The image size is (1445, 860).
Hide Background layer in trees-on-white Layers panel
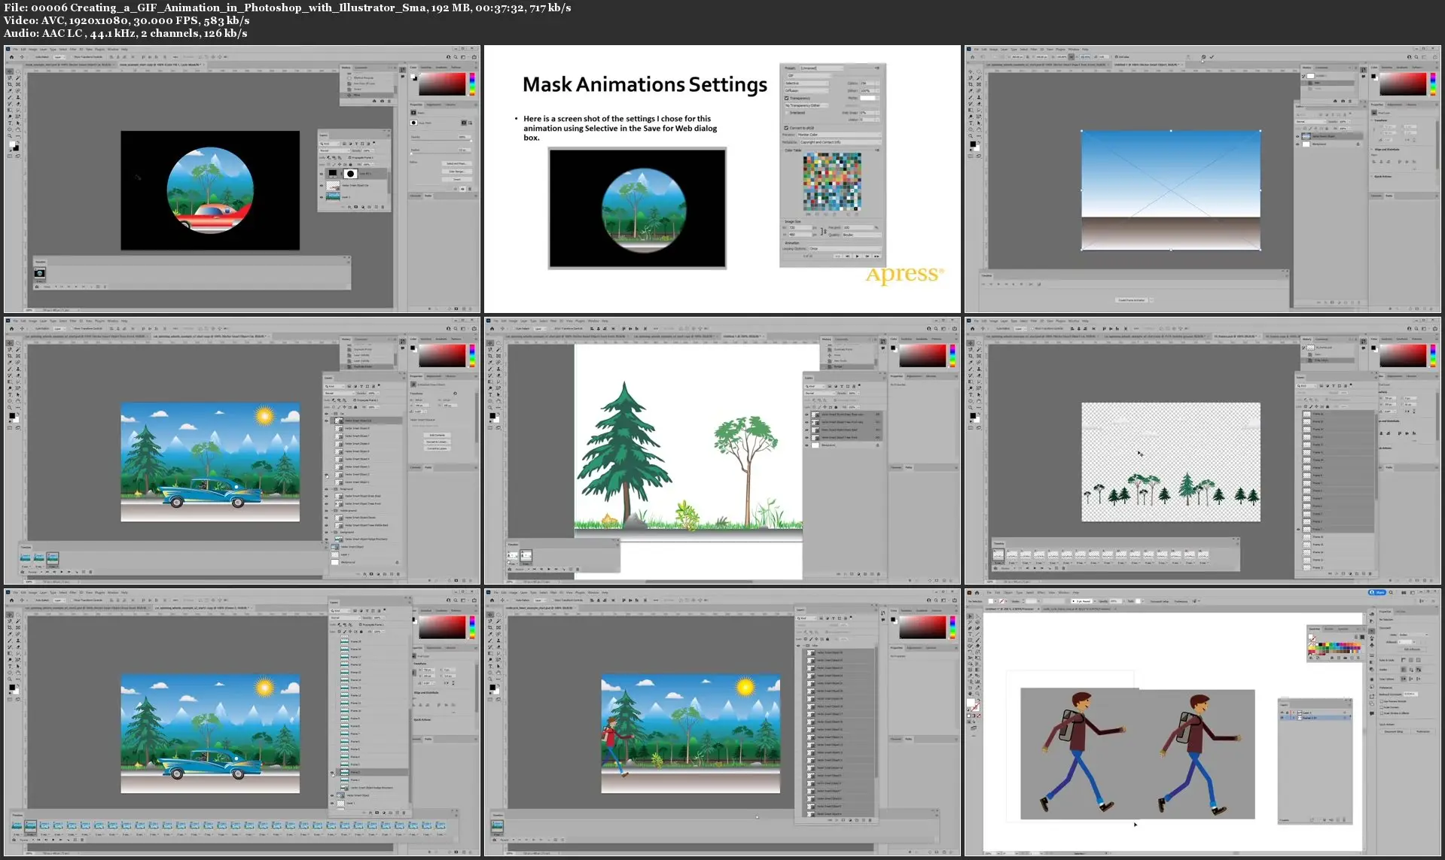click(806, 445)
